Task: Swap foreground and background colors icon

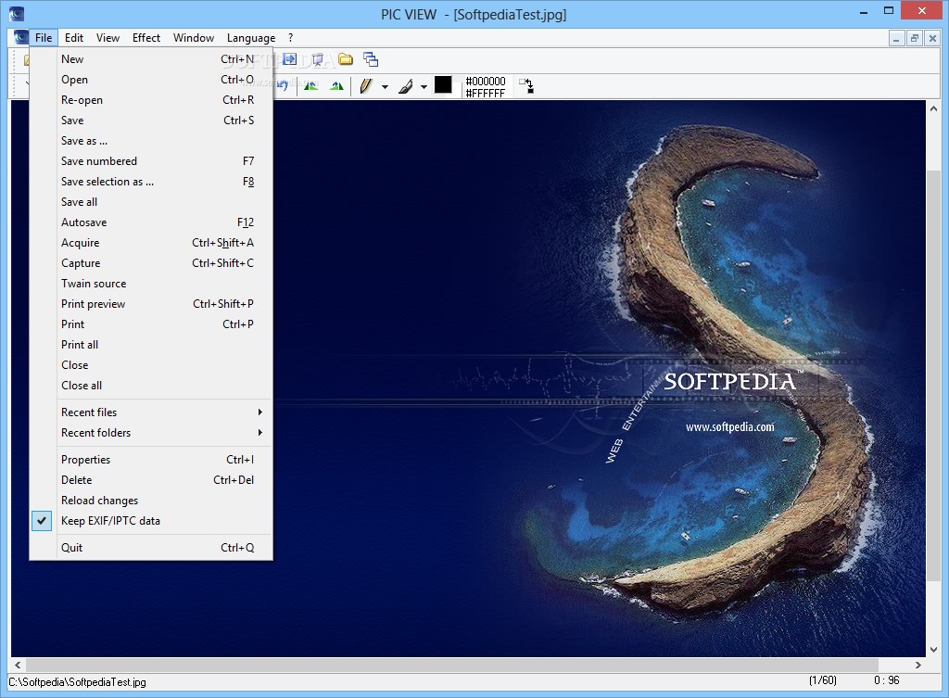Action: [526, 85]
